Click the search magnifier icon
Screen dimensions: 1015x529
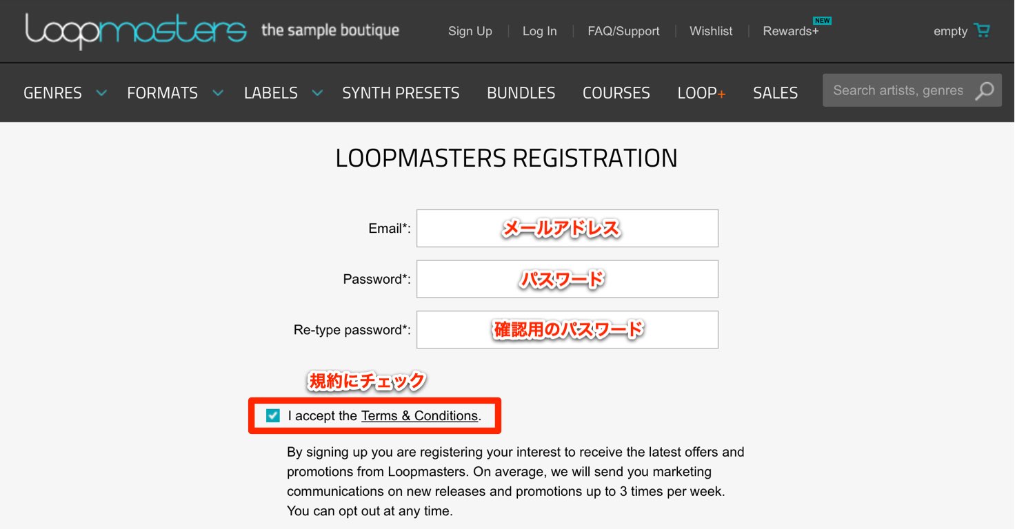(x=985, y=90)
